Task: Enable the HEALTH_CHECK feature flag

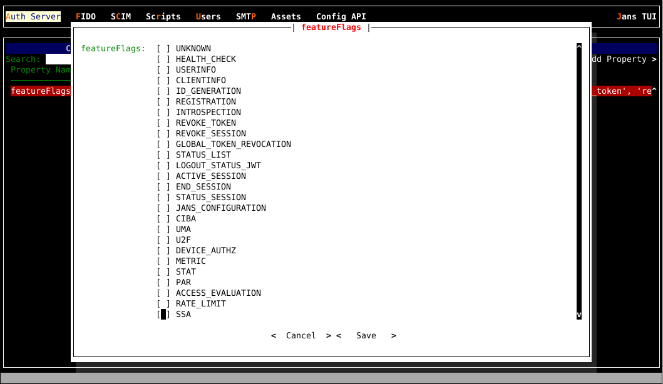Action: (x=163, y=59)
